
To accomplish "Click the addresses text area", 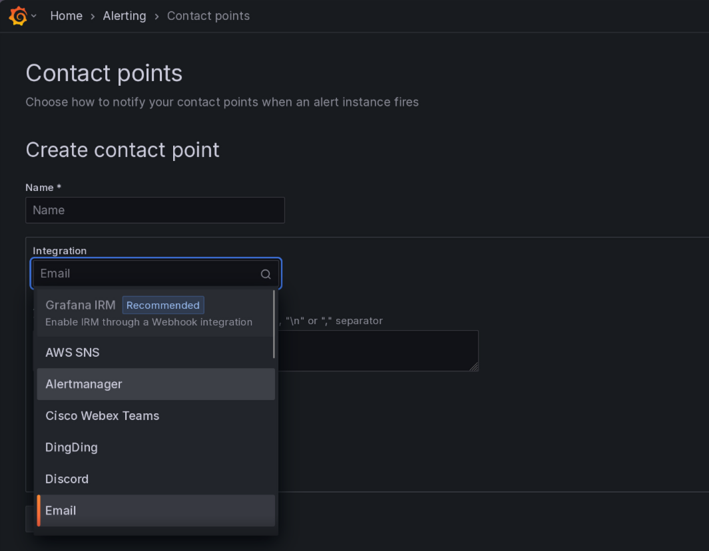I will pyautogui.click(x=378, y=351).
